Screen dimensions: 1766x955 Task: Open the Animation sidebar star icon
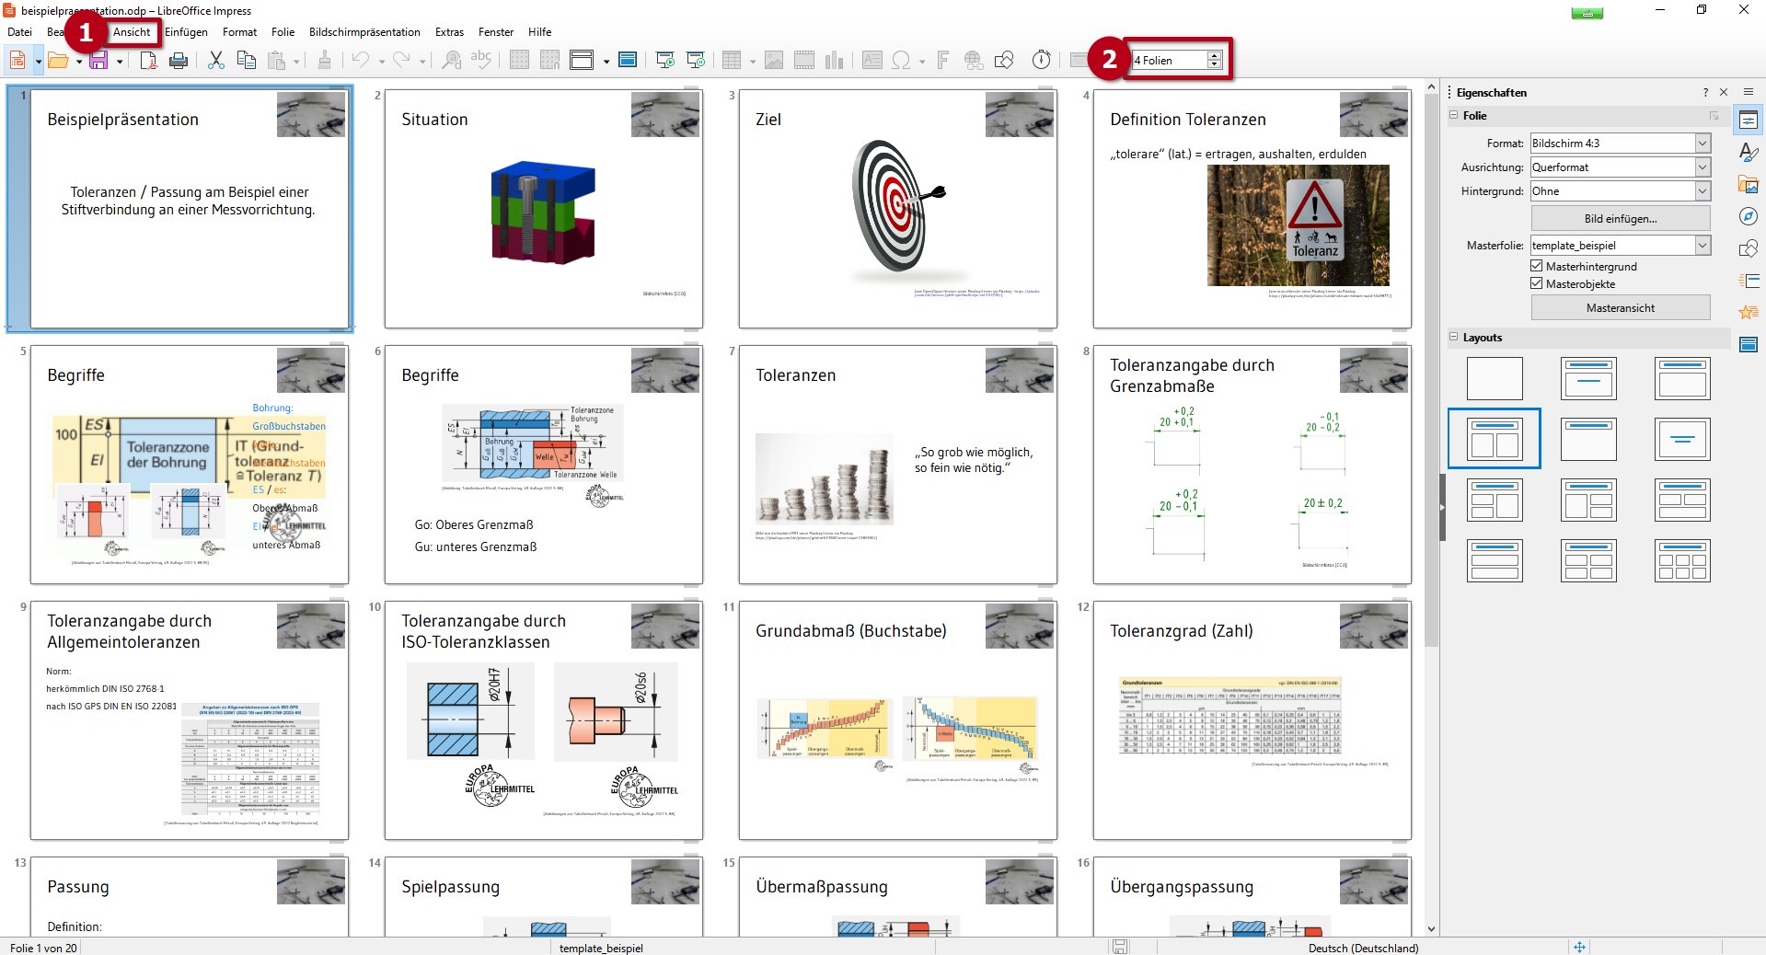(x=1748, y=313)
